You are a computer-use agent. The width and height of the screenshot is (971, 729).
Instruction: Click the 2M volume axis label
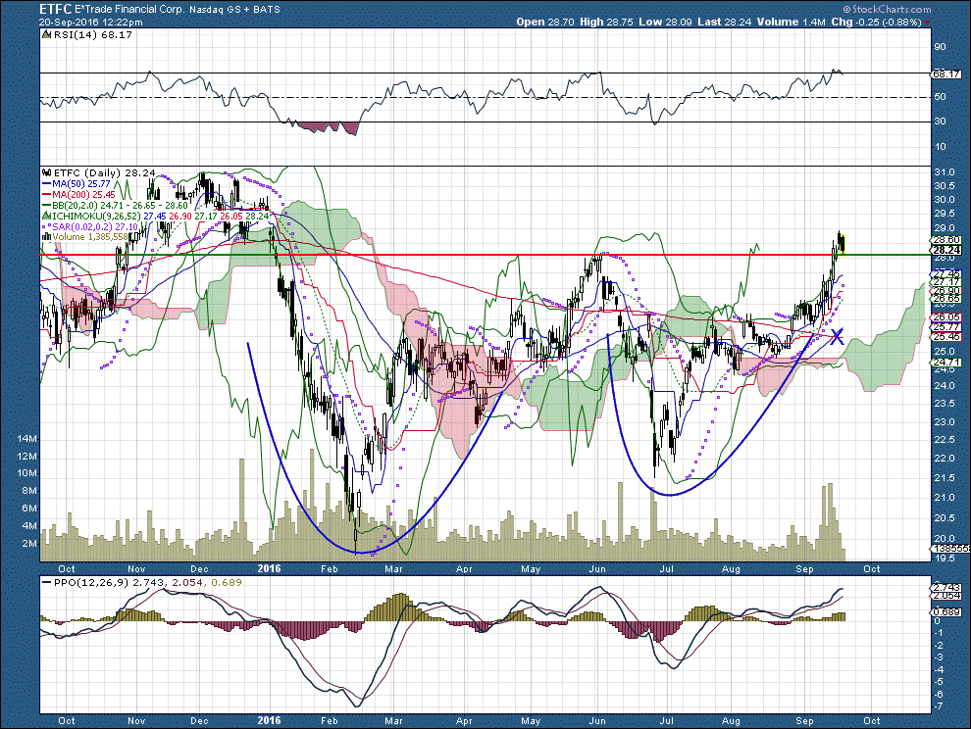coord(29,544)
